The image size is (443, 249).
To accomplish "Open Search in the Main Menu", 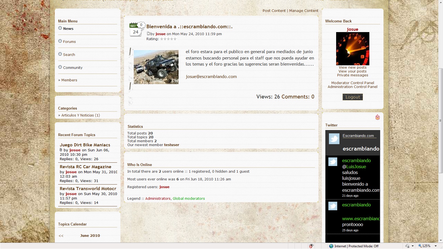I will click(69, 55).
